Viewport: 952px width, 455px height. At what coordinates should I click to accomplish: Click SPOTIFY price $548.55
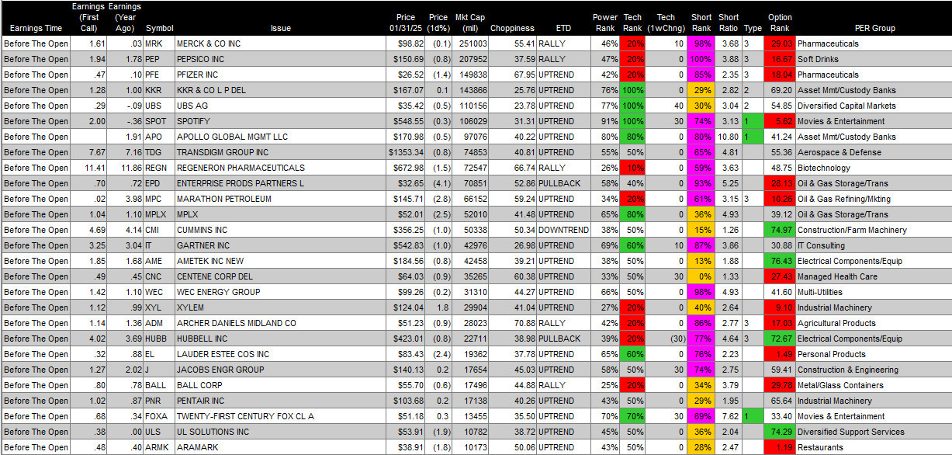(x=408, y=121)
